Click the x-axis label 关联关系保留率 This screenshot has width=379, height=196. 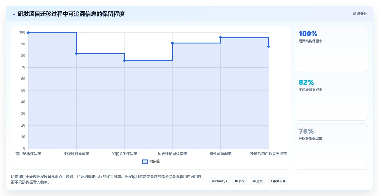[124, 154]
